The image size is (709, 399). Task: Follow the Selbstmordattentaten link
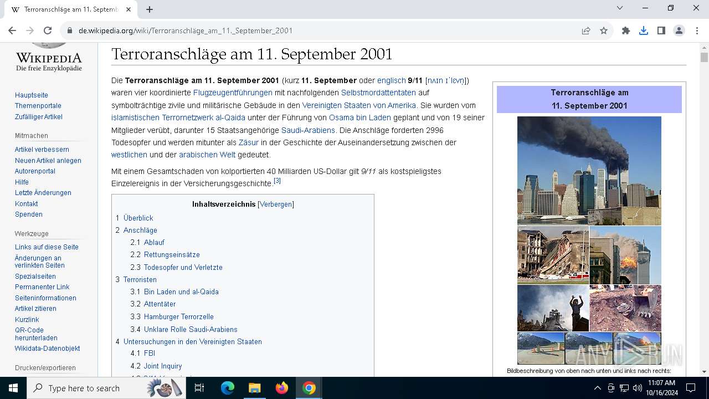tap(378, 93)
